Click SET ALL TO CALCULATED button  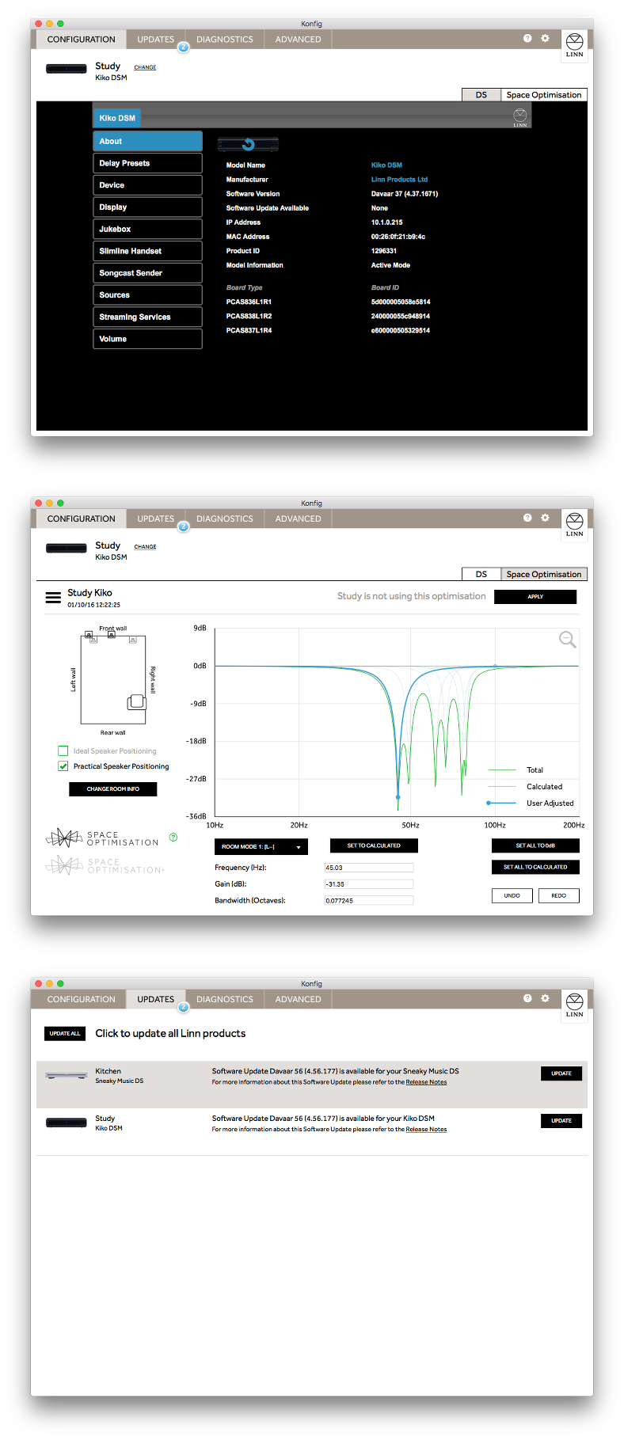coord(535,867)
